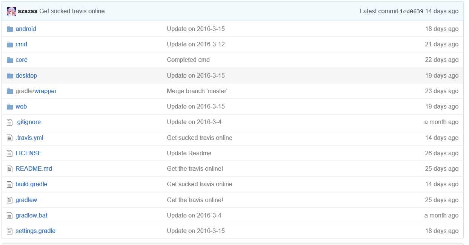Viewport: 469px width, 245px height.
Task: Open the gradle/wrapper folder
Action: click(x=36, y=91)
